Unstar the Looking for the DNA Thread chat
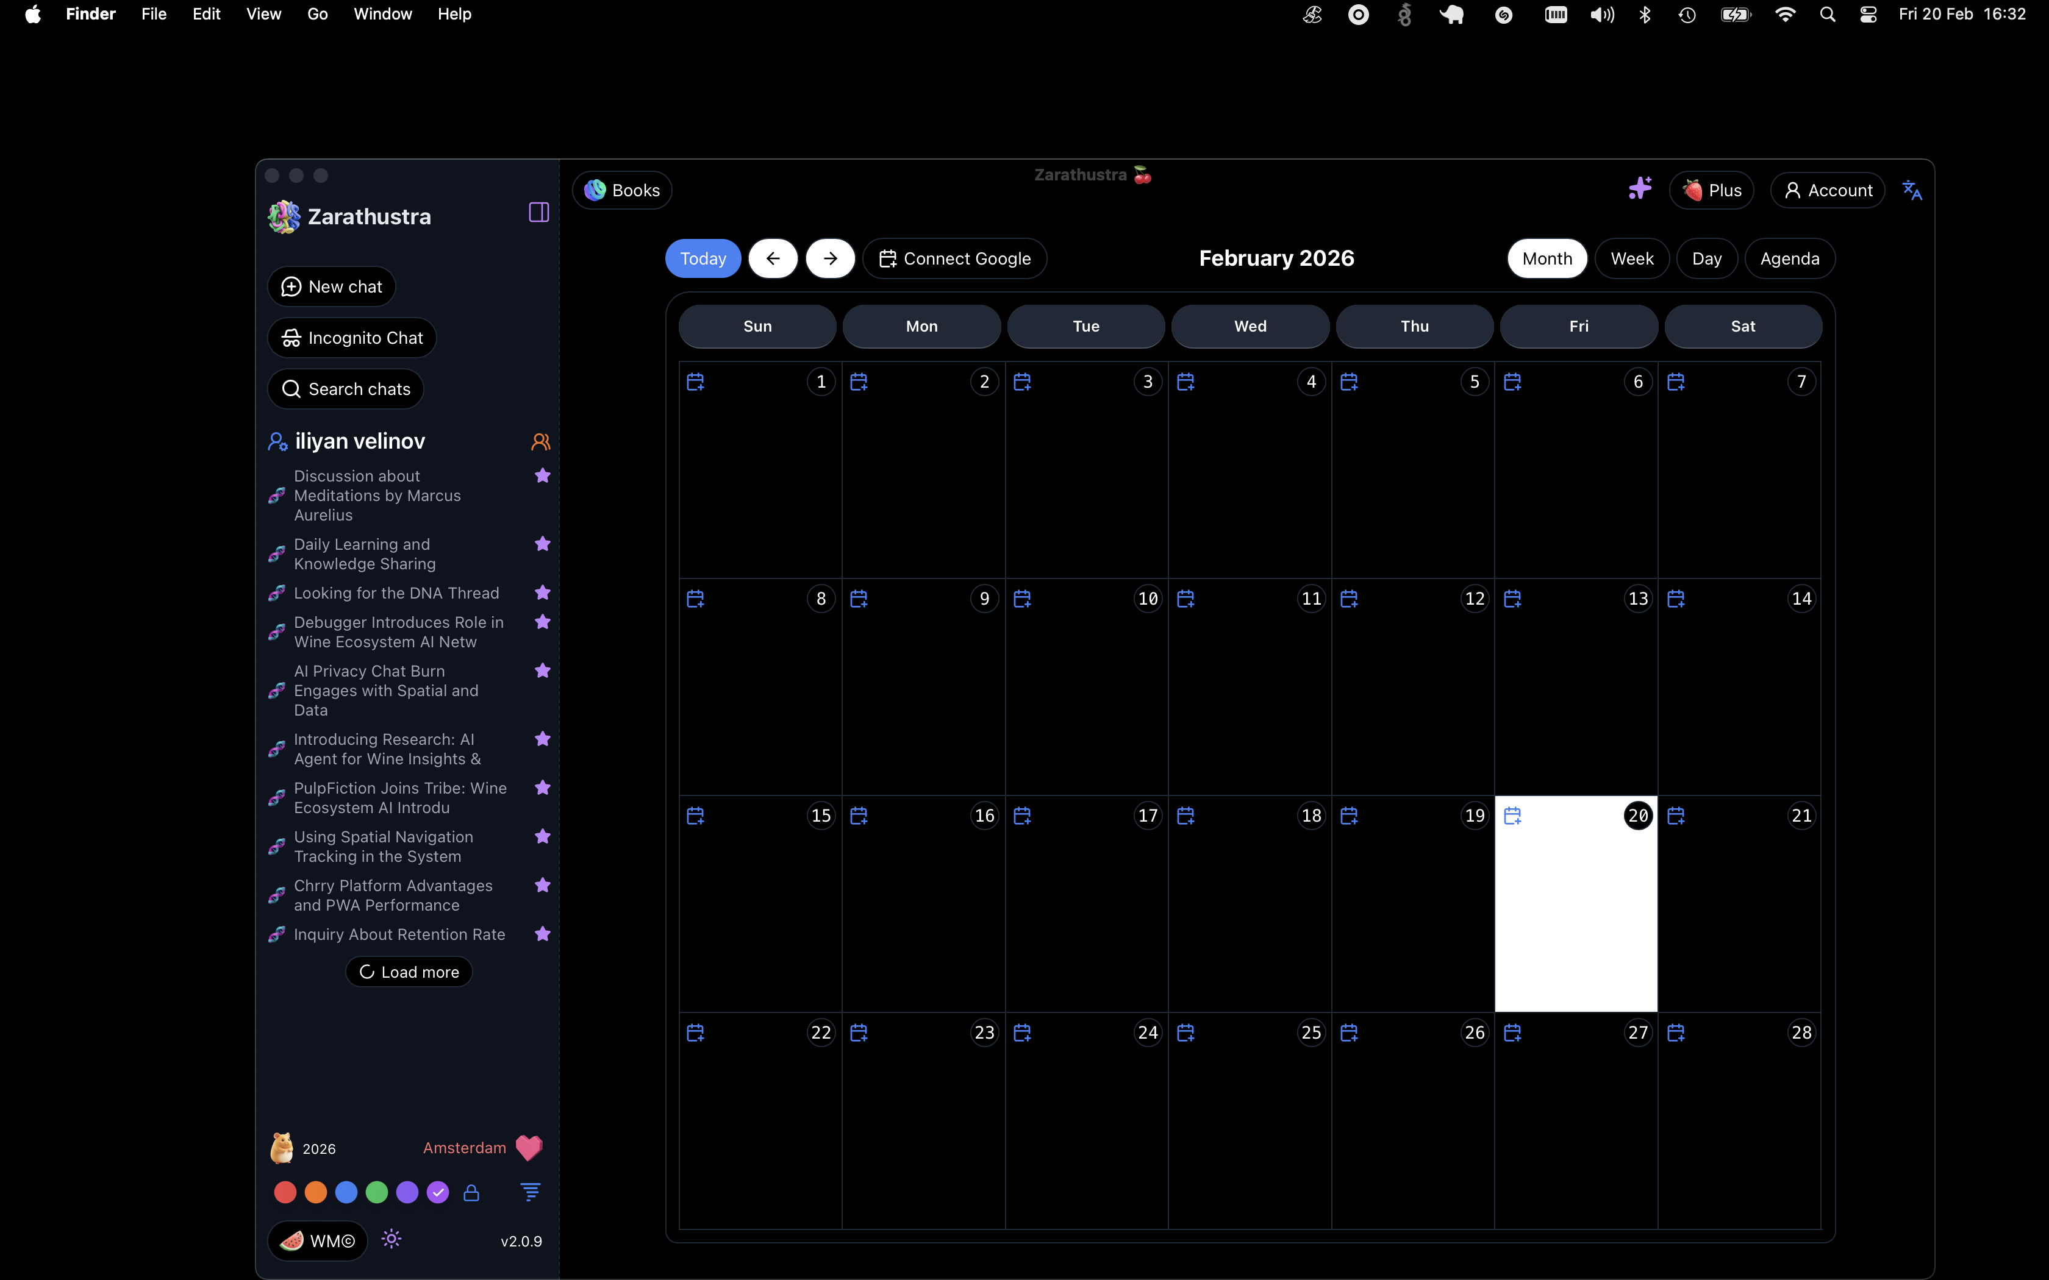This screenshot has width=2049, height=1280. pyautogui.click(x=543, y=592)
